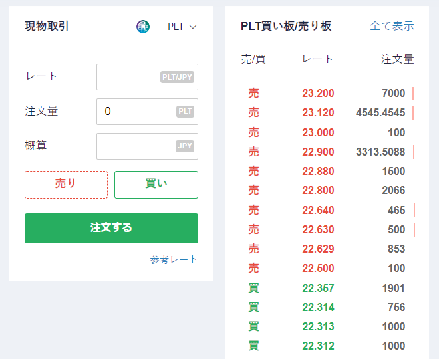Viewport: 439px width, 359px height.
Task: Click the PLT買い板/売り板 panel title
Action: 286,26
